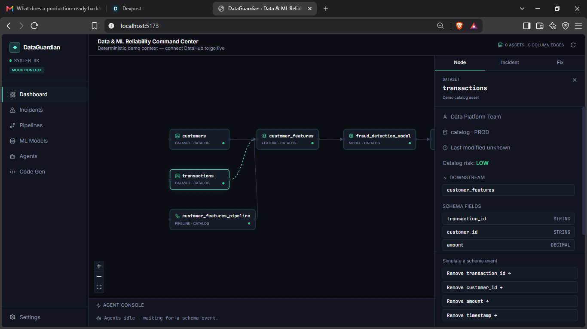The image size is (587, 329).
Task: Toggle the browser sidebar panel icon
Action: coord(526,26)
